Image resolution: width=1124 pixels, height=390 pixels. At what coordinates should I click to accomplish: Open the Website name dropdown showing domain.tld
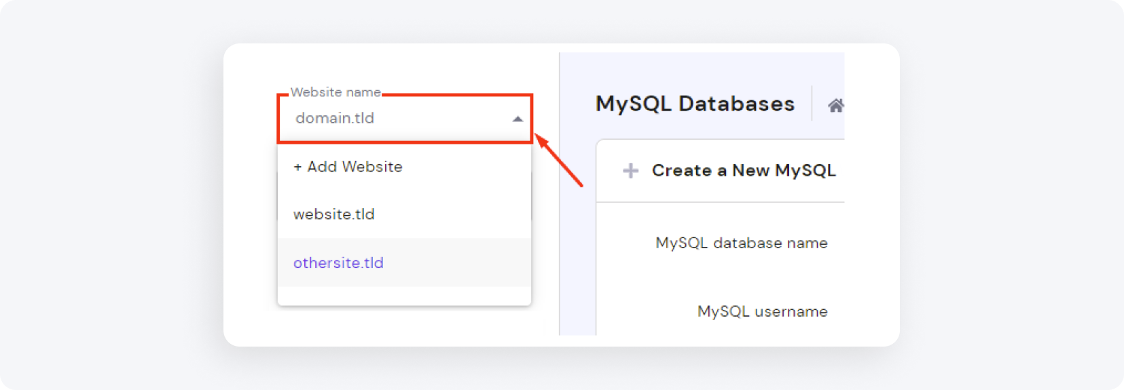404,119
